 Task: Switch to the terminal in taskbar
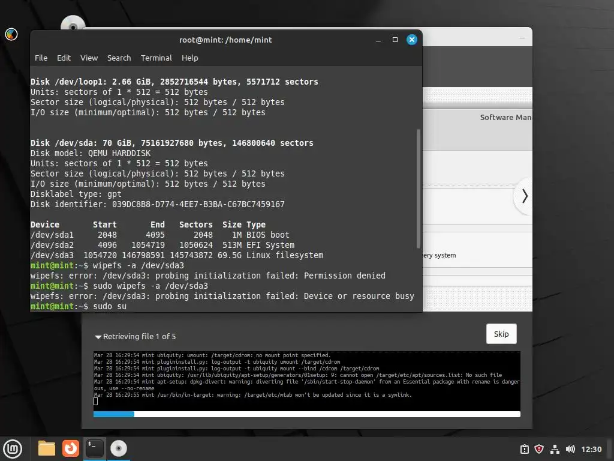pos(94,448)
